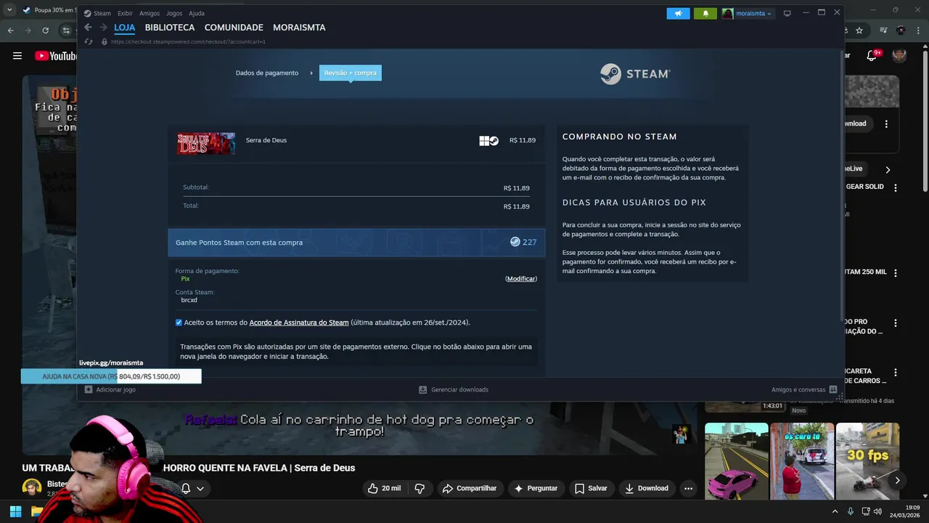Viewport: 929px width, 523px height.
Task: Switch to the BIBLIOTECA tab
Action: tap(170, 28)
